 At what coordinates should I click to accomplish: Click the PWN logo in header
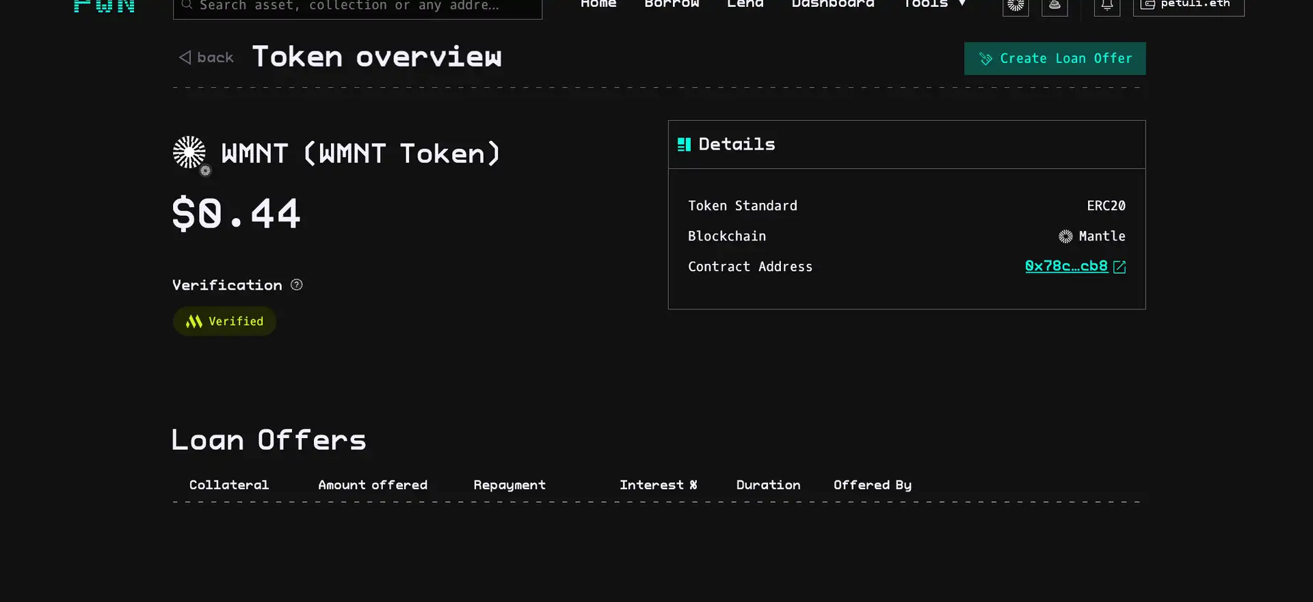coord(104,6)
